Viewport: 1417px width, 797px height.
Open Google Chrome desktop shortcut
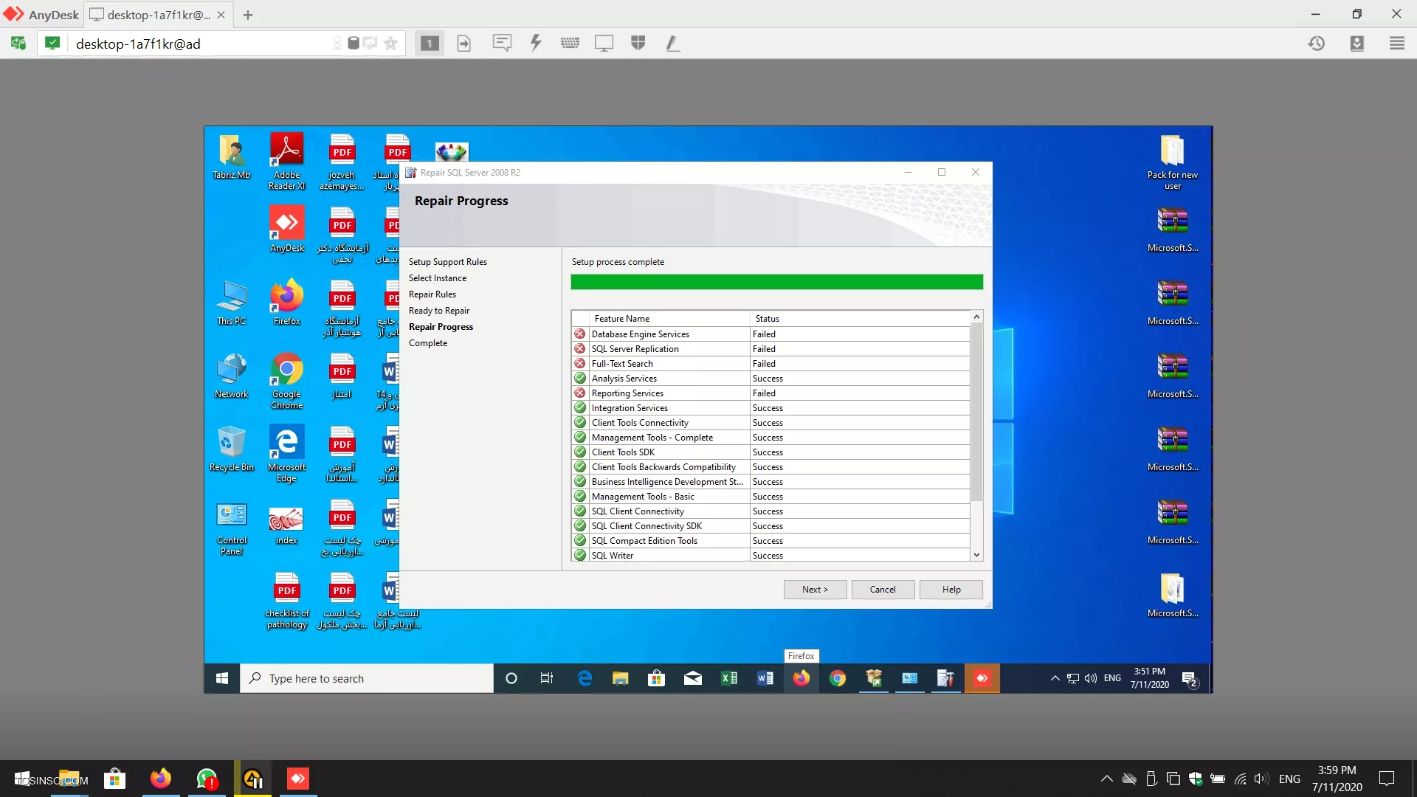(x=286, y=381)
